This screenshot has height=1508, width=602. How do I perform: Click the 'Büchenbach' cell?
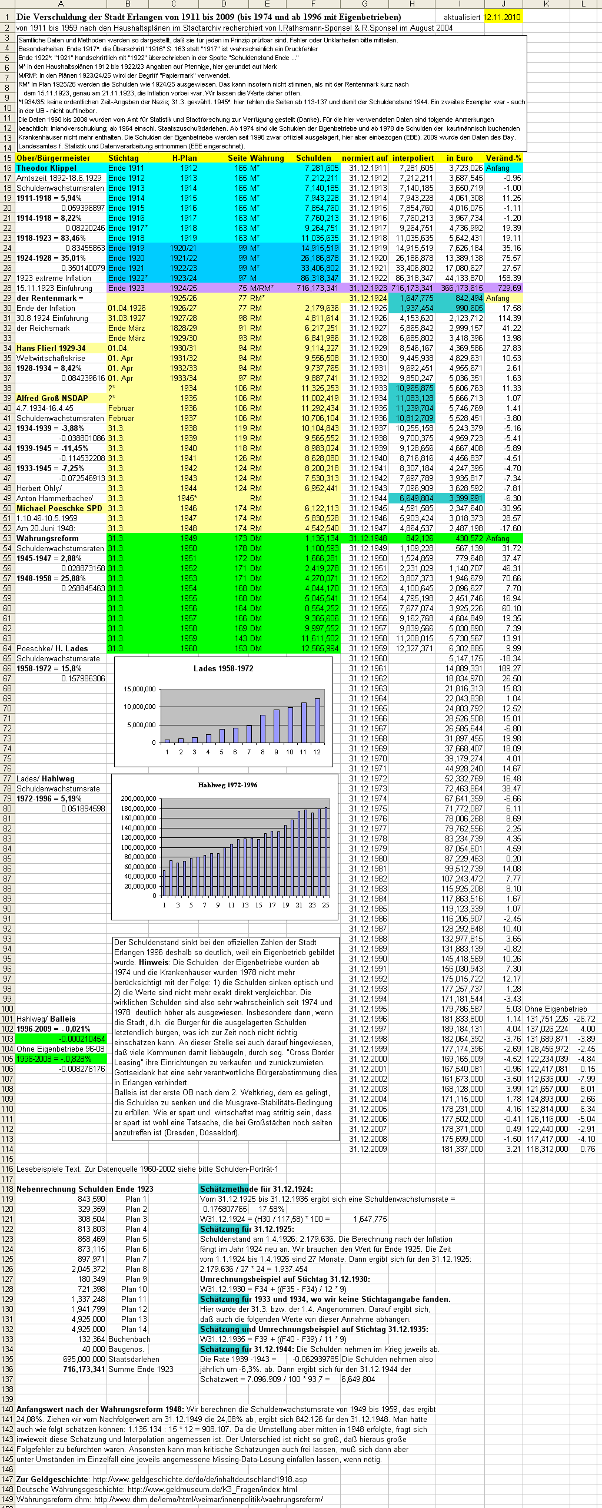click(129, 1339)
